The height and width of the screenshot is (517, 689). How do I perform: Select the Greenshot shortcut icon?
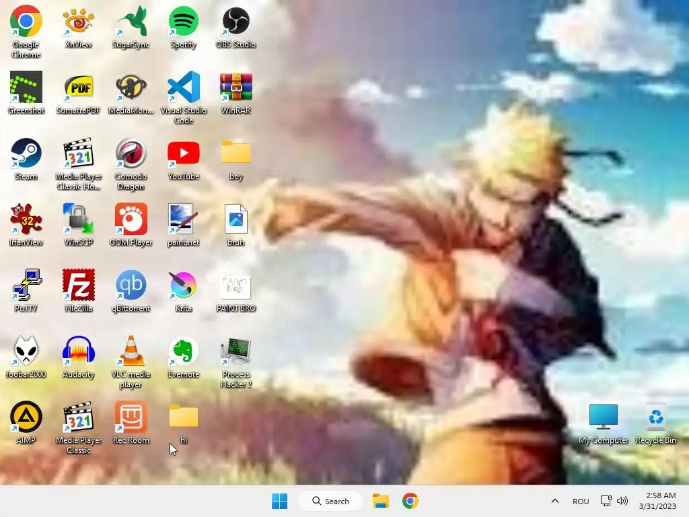[26, 87]
